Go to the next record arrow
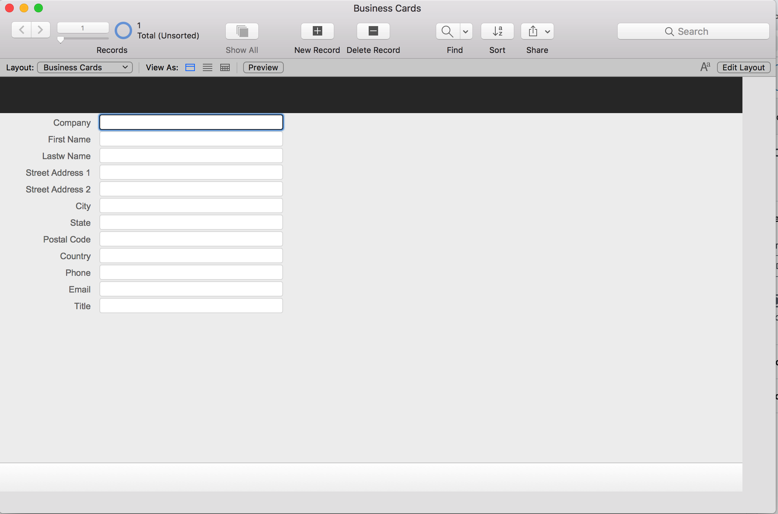 [x=41, y=30]
